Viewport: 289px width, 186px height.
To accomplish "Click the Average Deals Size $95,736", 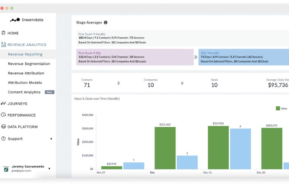I will pyautogui.click(x=278, y=85).
